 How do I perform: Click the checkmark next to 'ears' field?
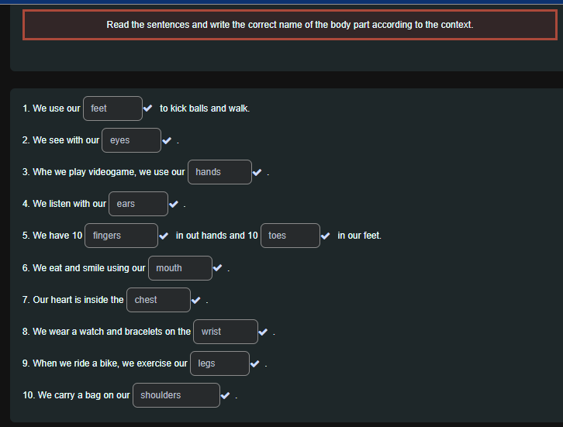pyautogui.click(x=174, y=204)
